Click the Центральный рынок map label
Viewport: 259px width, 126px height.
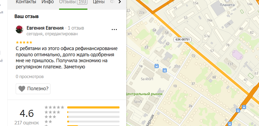point(144,94)
